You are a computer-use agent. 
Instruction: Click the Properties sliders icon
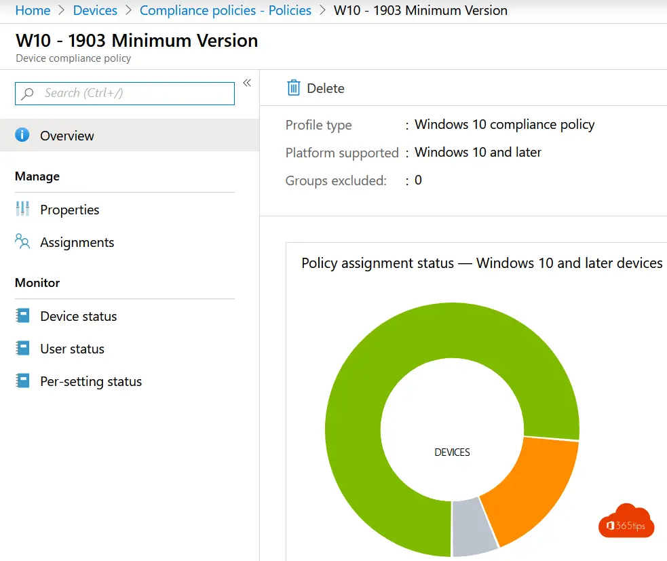22,209
